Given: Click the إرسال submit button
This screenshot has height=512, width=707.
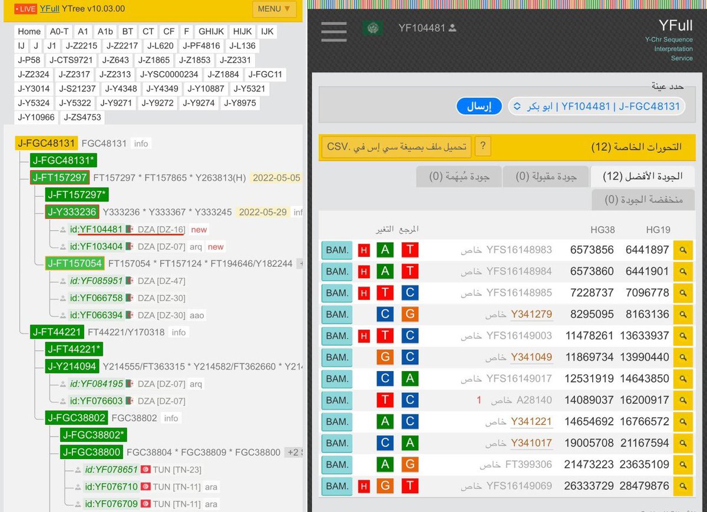Looking at the screenshot, I should click(478, 106).
